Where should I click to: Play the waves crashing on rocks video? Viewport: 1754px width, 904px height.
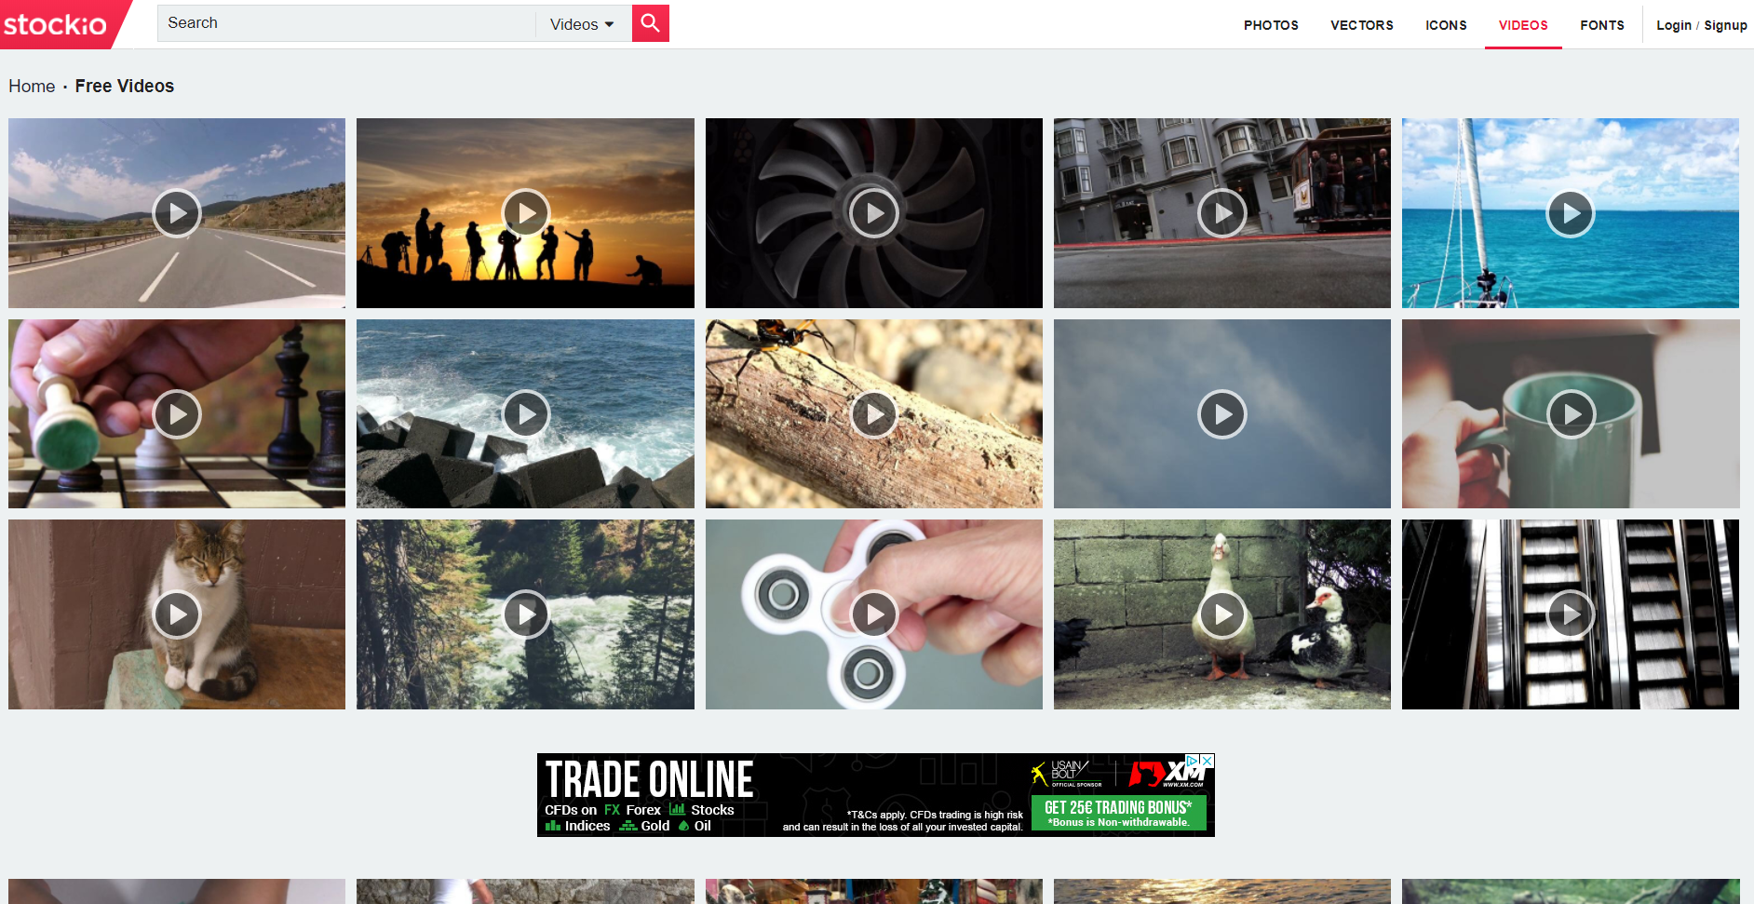(x=525, y=414)
